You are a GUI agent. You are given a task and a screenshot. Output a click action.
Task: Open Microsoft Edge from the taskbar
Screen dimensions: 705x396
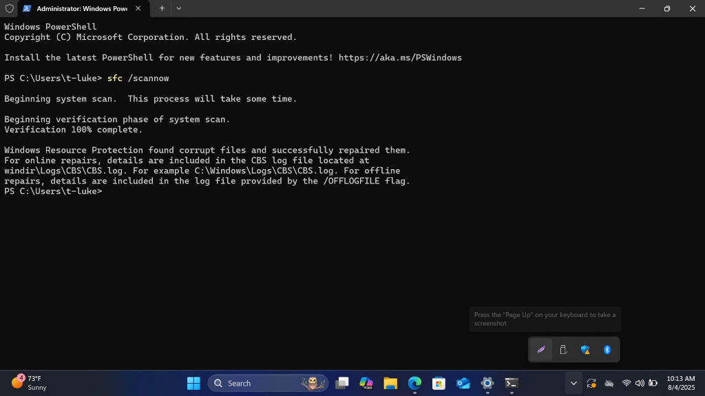click(413, 383)
